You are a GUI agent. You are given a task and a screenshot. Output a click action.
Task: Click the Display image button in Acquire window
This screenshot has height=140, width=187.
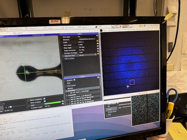(x=112, y=112)
